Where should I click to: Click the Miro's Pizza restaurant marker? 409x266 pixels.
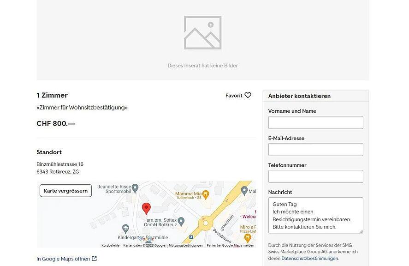248,238
